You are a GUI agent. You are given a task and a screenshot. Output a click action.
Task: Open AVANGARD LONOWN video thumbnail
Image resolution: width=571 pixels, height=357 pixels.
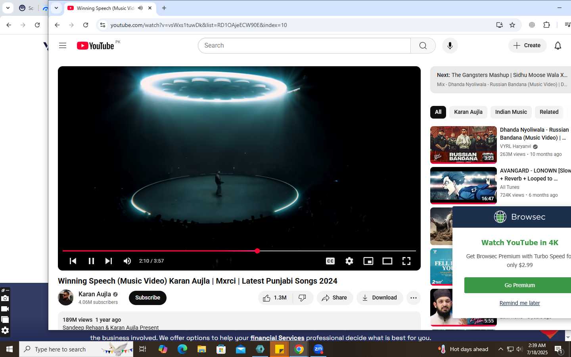464,186
